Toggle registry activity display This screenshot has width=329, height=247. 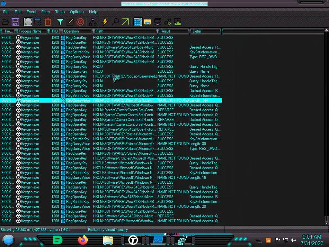pyautogui.click(x=138, y=22)
